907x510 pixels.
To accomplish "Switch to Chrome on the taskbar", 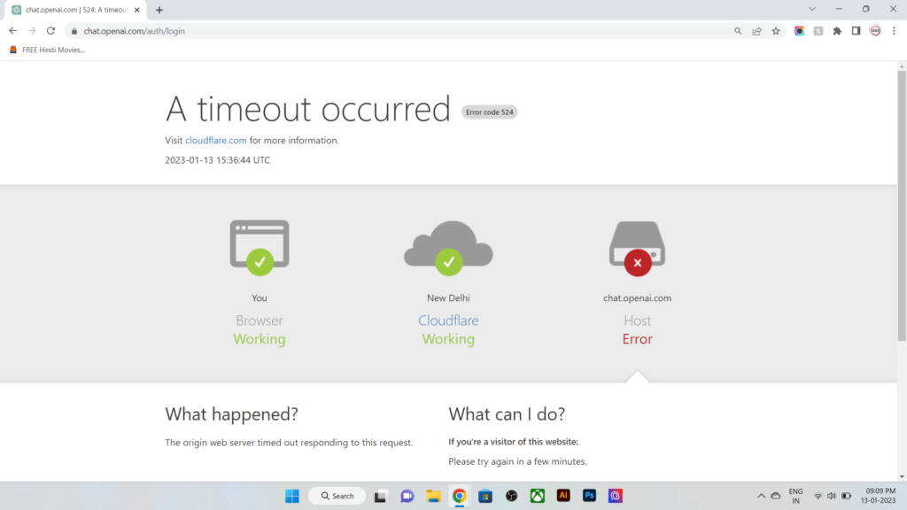I will pyautogui.click(x=460, y=496).
